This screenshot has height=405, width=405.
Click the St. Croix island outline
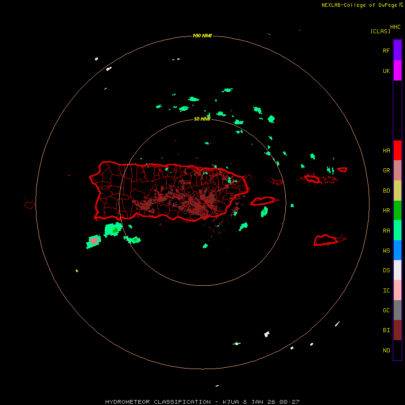[x=326, y=240]
